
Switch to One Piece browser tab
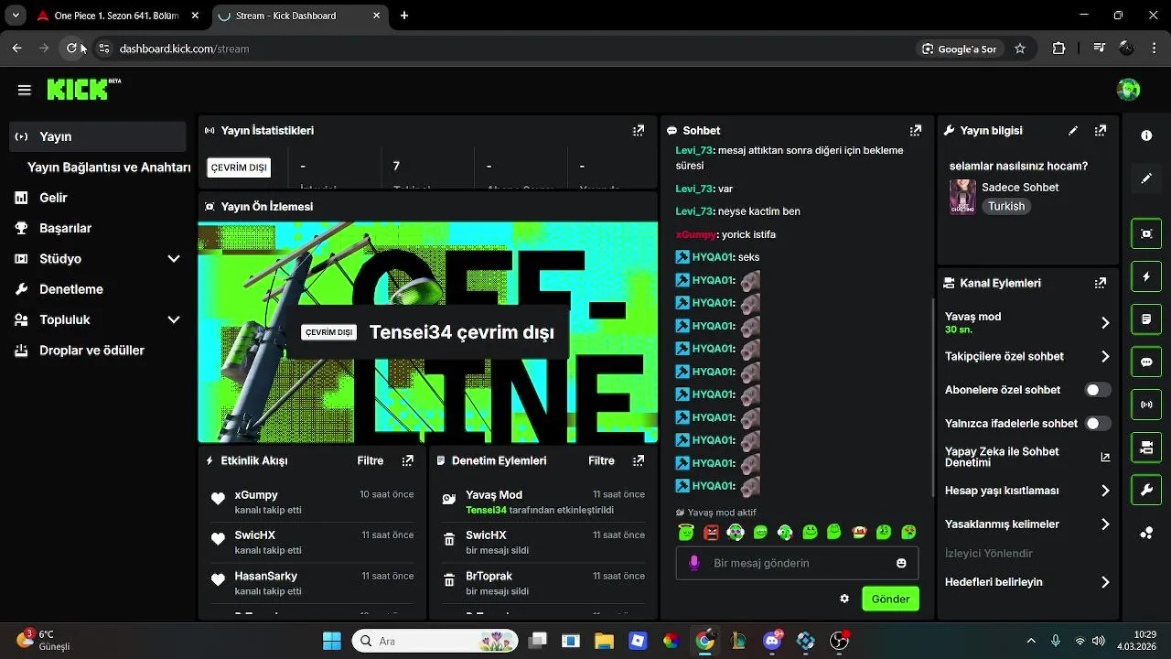tap(117, 16)
